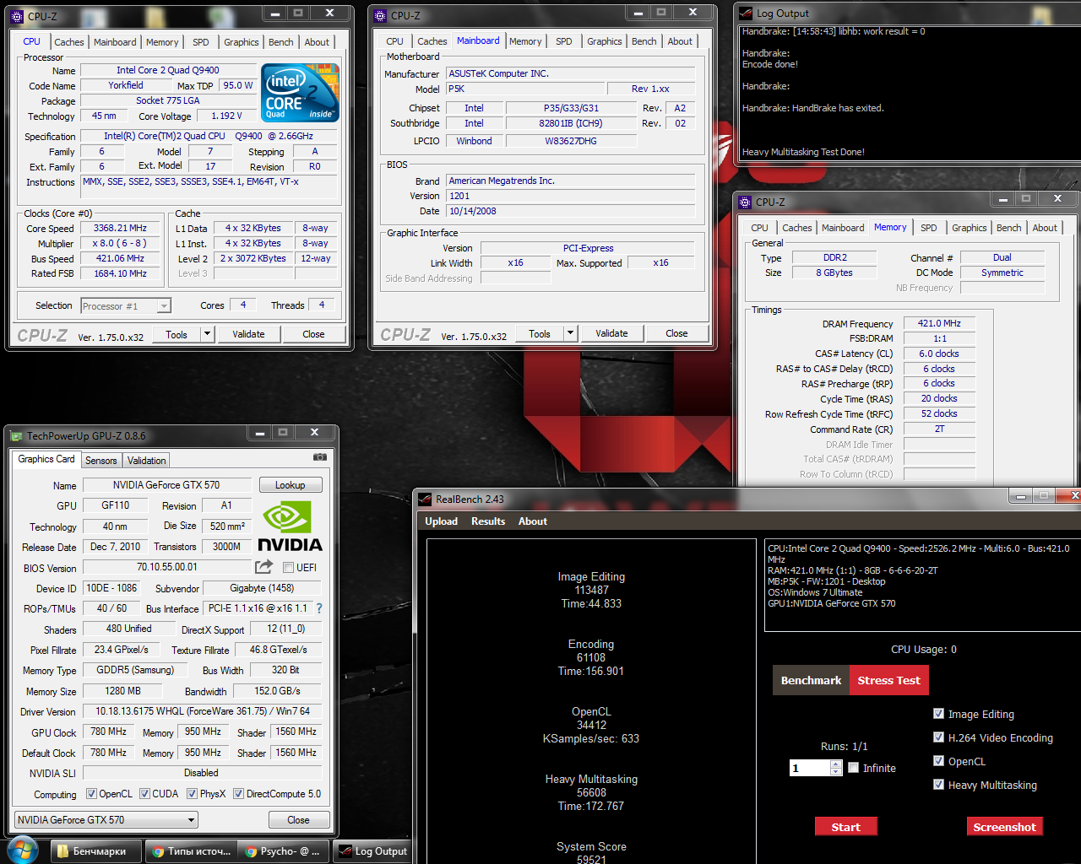Click Validate in CPU-Z Mainboard window
Viewport: 1081px width, 864px height.
pyautogui.click(x=611, y=333)
